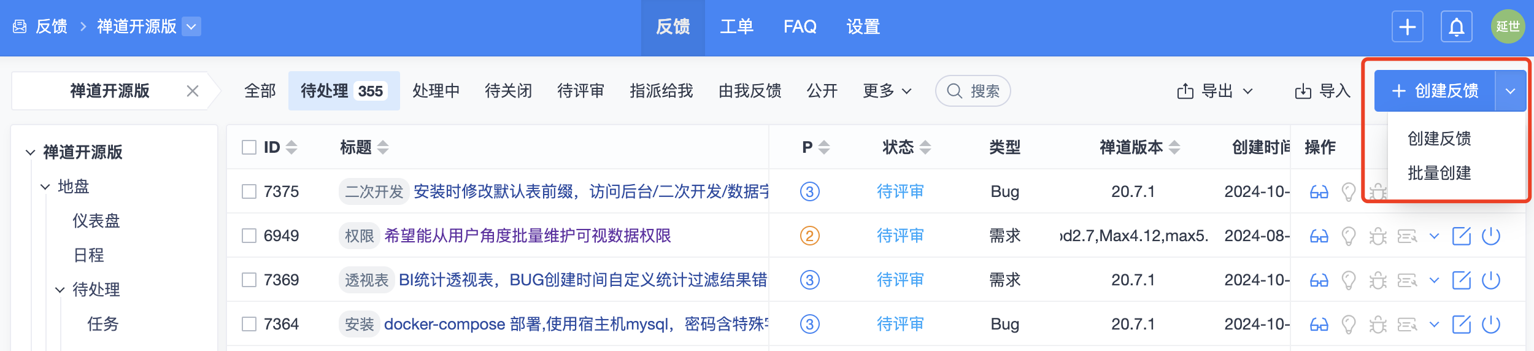Click the review glasses icon for feedback 7375
Screen dimensions: 1534x351
click(1319, 192)
